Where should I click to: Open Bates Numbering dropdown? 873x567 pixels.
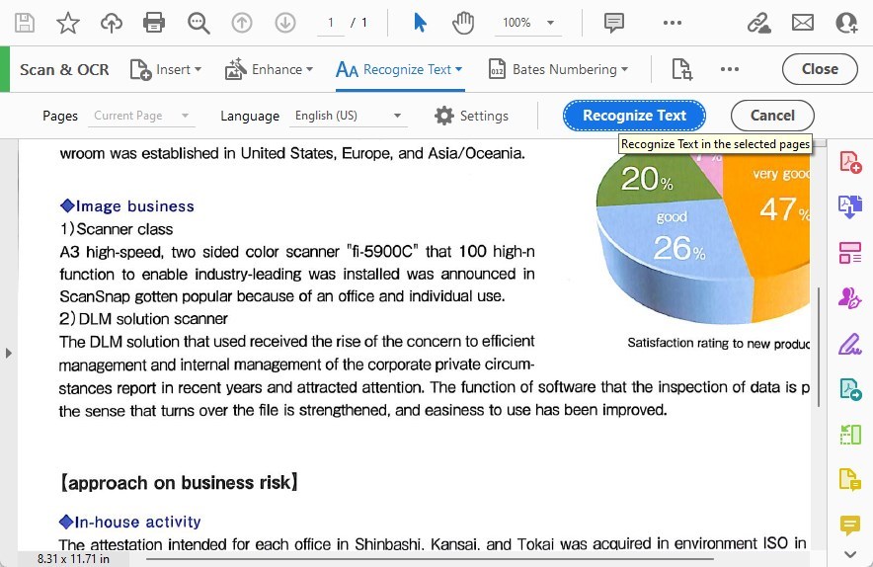point(558,69)
